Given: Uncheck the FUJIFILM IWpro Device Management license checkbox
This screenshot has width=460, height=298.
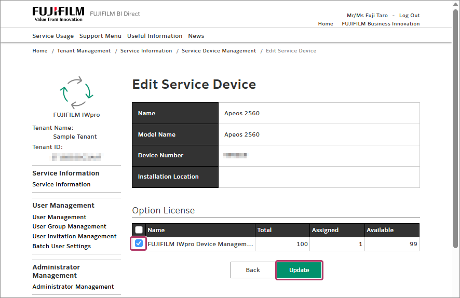Looking at the screenshot, I should click(139, 243).
